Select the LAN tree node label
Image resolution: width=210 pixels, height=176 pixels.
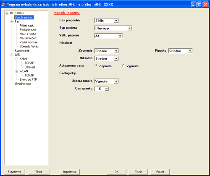(18, 55)
